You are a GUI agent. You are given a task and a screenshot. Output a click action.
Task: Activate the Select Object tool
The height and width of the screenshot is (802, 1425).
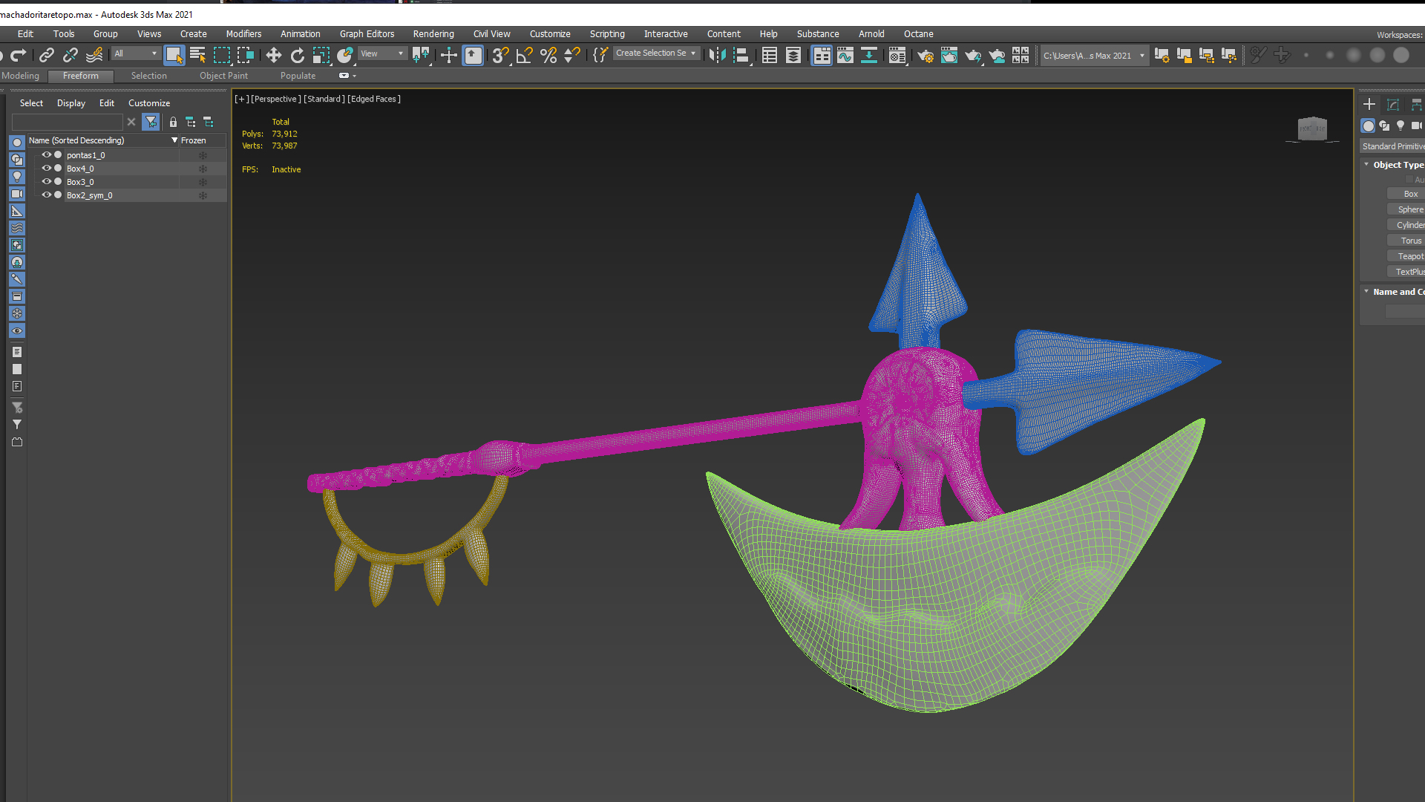(174, 55)
